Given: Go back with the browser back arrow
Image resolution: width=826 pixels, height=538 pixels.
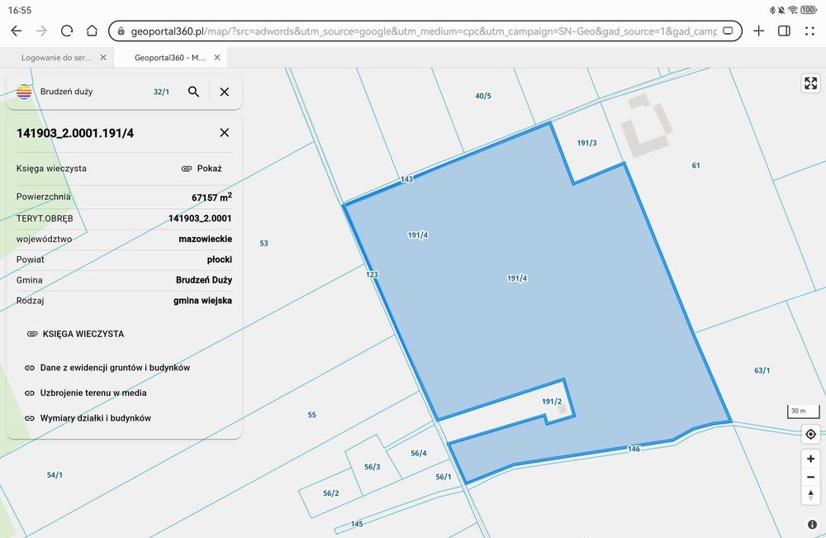Looking at the screenshot, I should (17, 31).
